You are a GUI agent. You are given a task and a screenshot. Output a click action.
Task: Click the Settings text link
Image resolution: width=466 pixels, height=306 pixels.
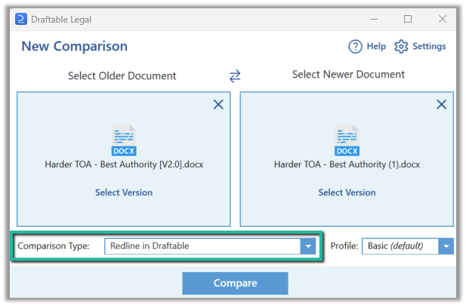(x=429, y=47)
